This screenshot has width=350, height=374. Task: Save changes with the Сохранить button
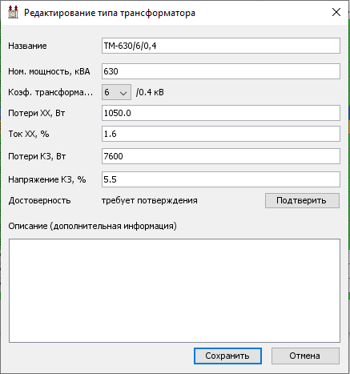pyautogui.click(x=227, y=356)
